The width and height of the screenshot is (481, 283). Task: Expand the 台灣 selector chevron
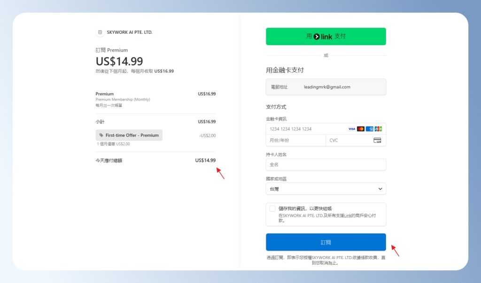click(x=380, y=189)
